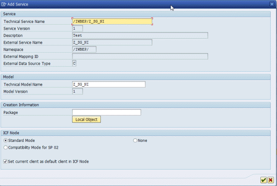Click the External Service Name field

112,42
